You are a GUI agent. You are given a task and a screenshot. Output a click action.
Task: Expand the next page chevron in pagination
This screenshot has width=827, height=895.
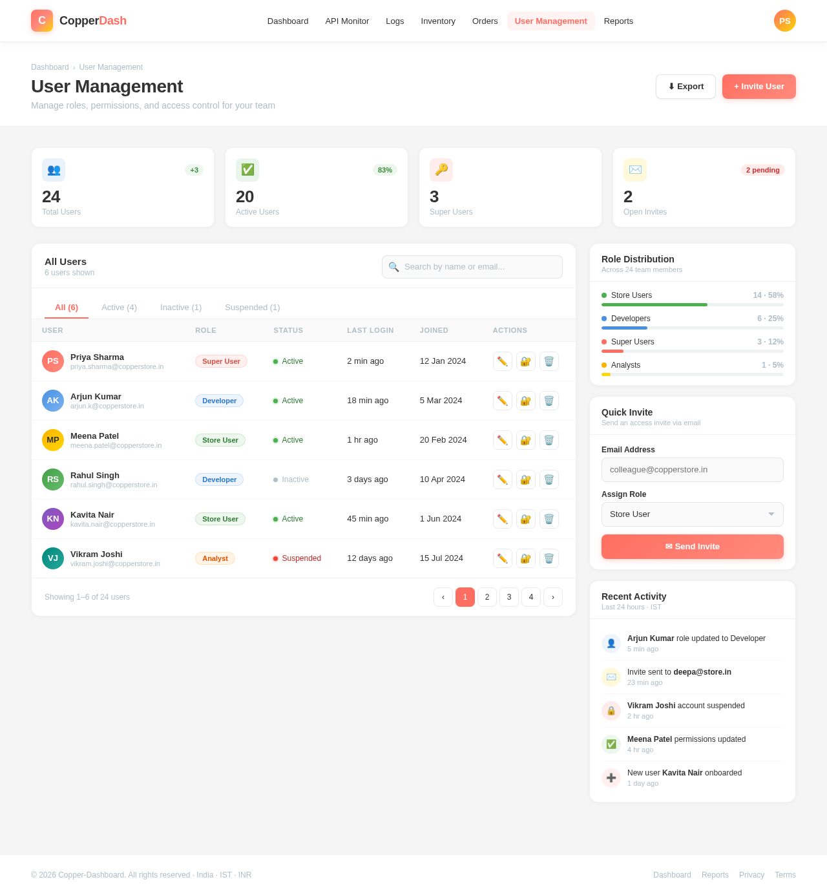[552, 597]
